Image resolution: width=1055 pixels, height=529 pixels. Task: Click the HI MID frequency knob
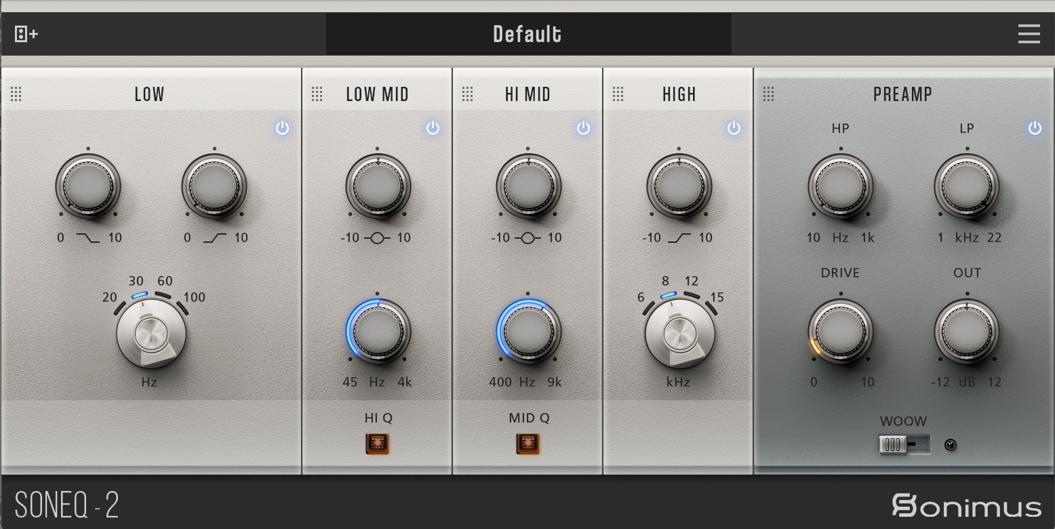pos(528,332)
